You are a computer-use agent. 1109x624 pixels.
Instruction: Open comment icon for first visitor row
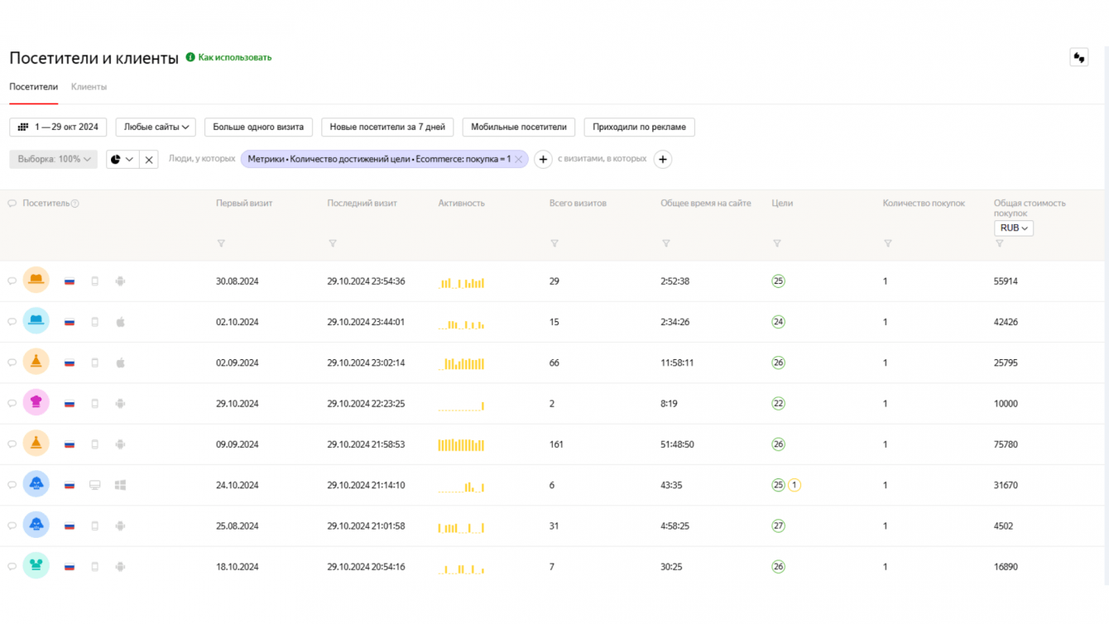point(12,281)
